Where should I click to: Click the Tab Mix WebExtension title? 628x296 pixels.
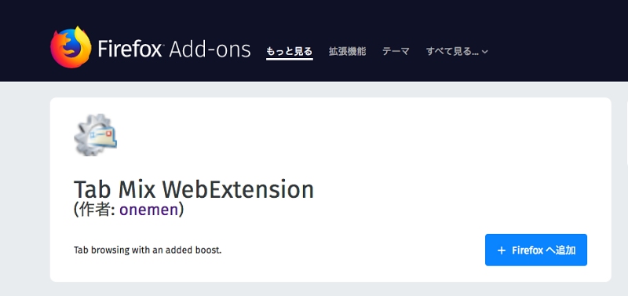coord(194,189)
